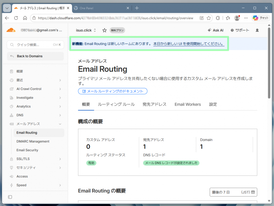274x206 pixels.
Task: Click the 有効 status badge
Action: tap(91, 163)
